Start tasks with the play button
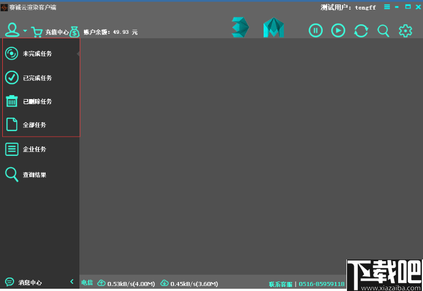 [x=338, y=30]
